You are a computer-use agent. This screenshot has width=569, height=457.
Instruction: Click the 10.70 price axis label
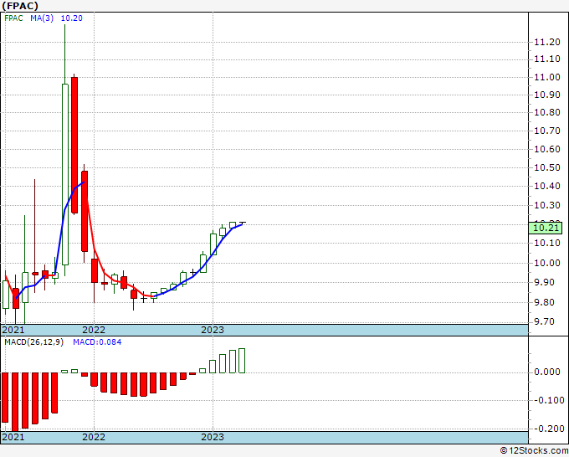(547, 131)
